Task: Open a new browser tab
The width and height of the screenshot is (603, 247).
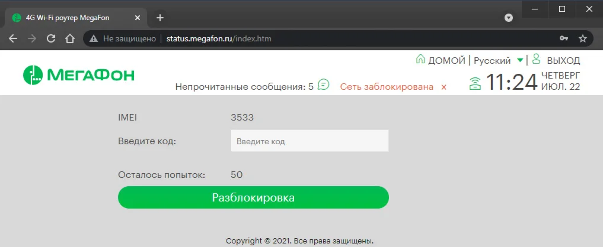Action: (x=160, y=18)
